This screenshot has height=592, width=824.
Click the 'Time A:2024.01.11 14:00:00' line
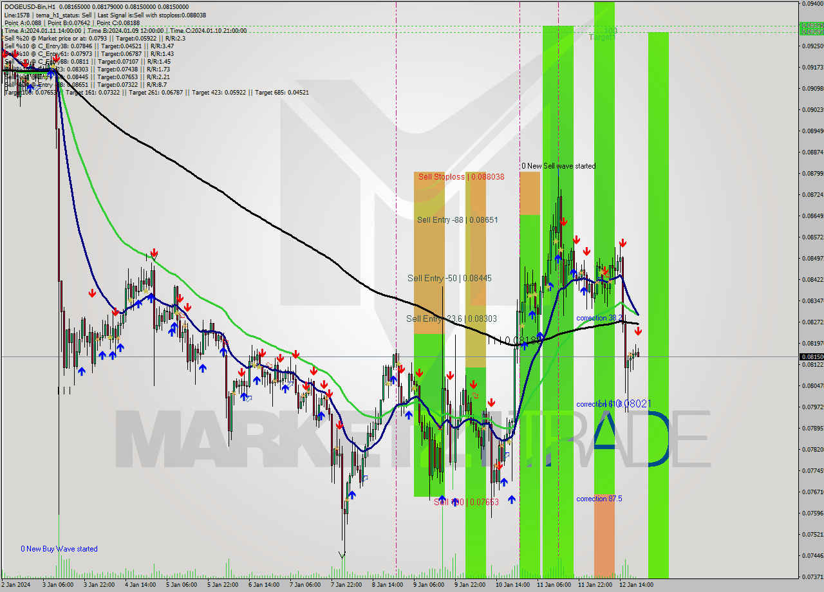click(x=125, y=30)
